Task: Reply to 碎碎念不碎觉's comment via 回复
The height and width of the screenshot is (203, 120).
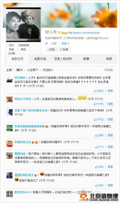Action: coord(110,104)
